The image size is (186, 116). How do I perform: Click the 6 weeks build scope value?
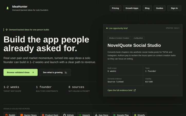[x=112, y=71]
